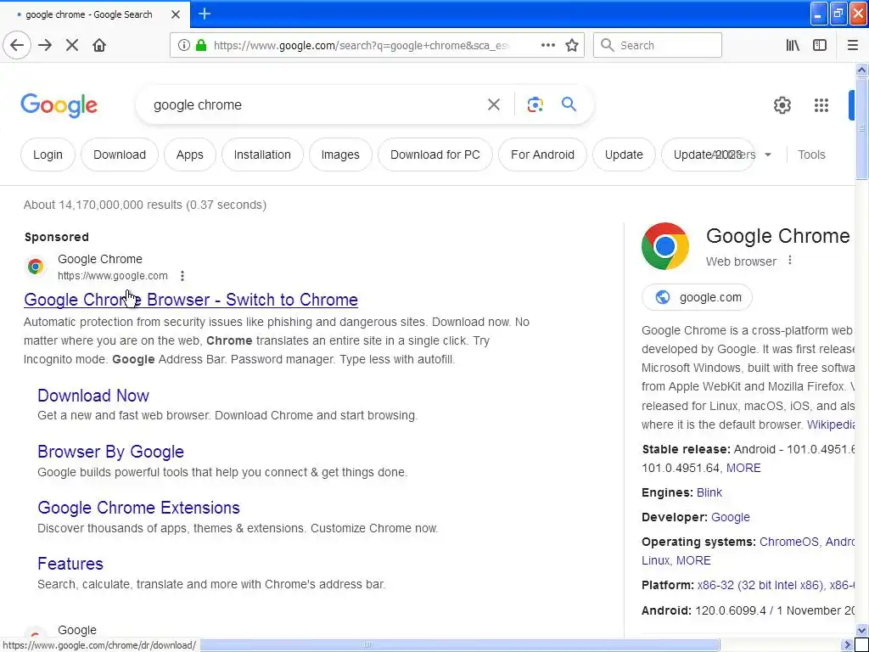The width and height of the screenshot is (869, 652).
Task: Open a new tab with the plus button
Action: point(205,14)
